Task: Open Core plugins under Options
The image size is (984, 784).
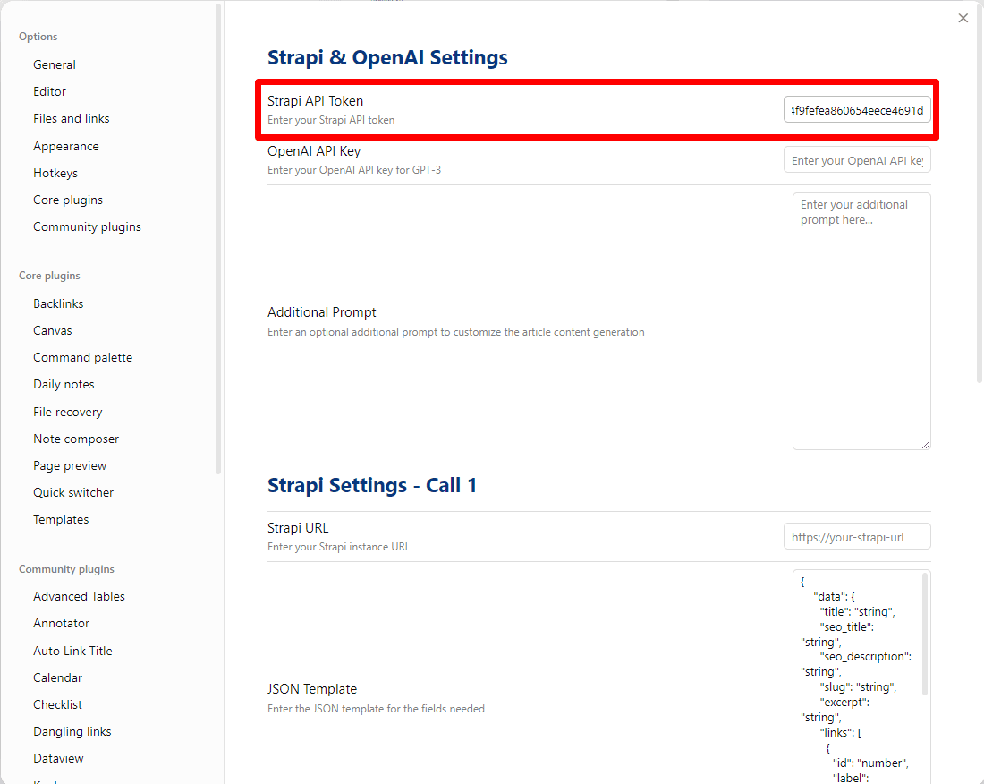Action: 68,200
